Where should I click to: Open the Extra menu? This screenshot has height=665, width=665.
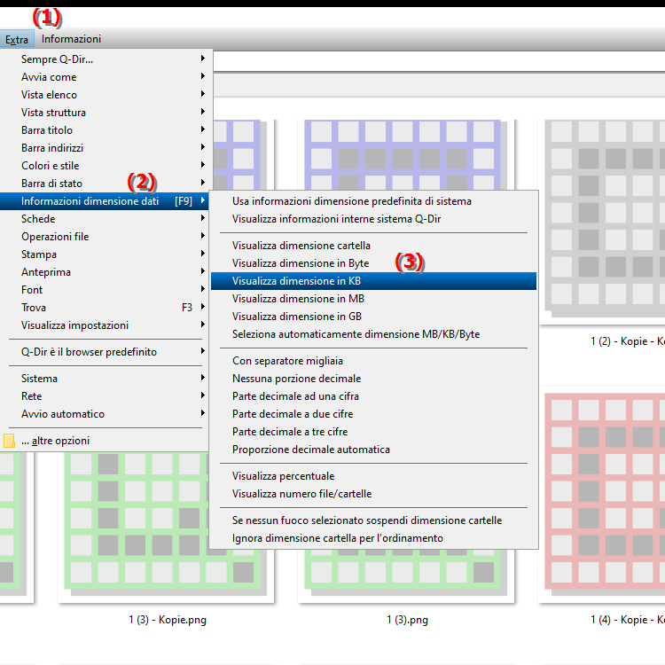17,39
